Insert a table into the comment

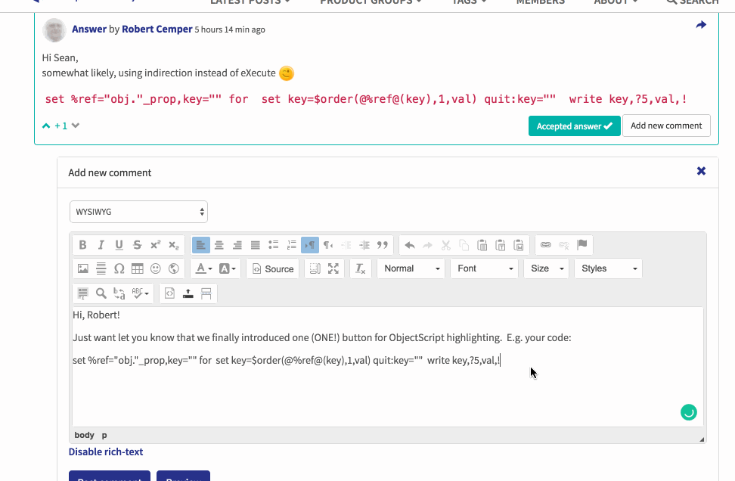(137, 268)
